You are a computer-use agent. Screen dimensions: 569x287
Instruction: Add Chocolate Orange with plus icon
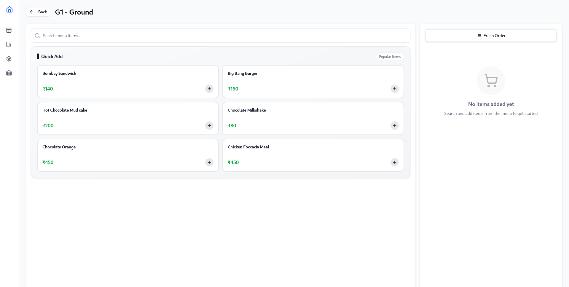[x=209, y=162]
